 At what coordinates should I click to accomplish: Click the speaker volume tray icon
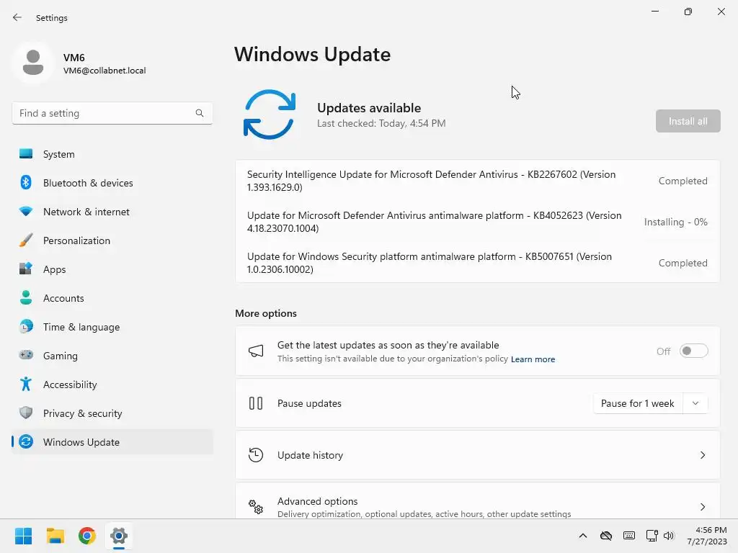tap(669, 536)
